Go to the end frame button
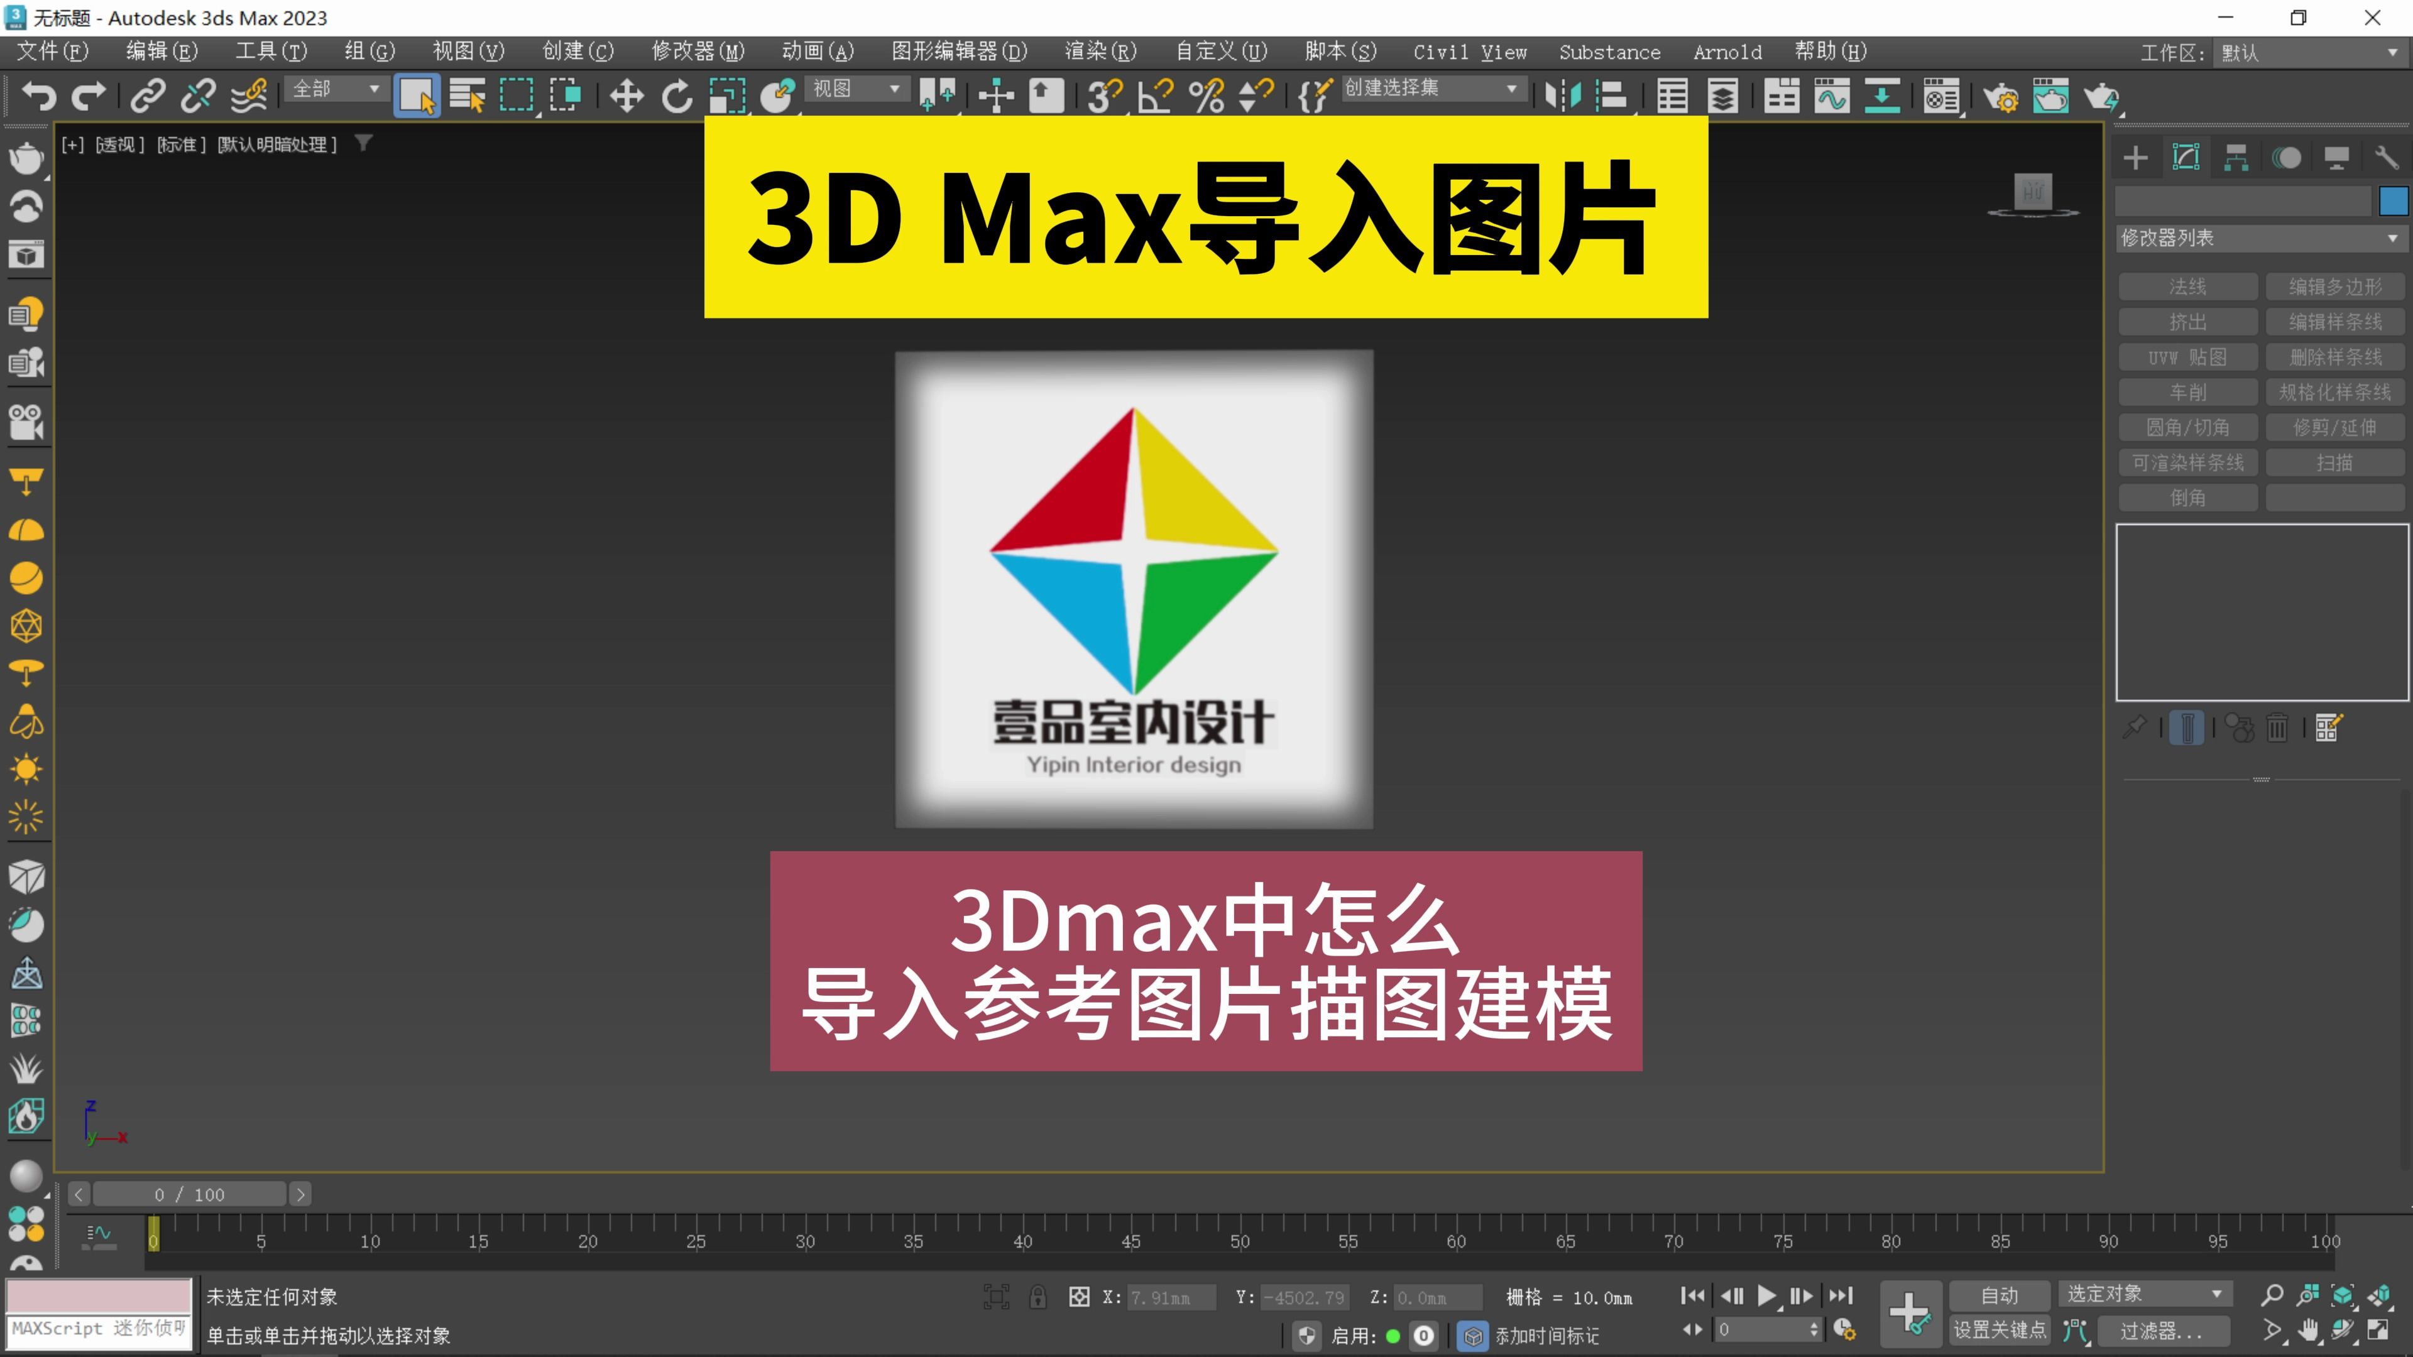 pos(1841,1296)
